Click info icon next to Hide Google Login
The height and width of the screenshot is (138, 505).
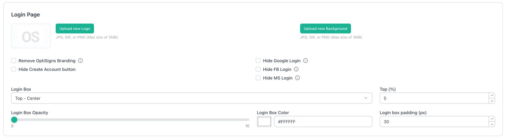click(306, 61)
